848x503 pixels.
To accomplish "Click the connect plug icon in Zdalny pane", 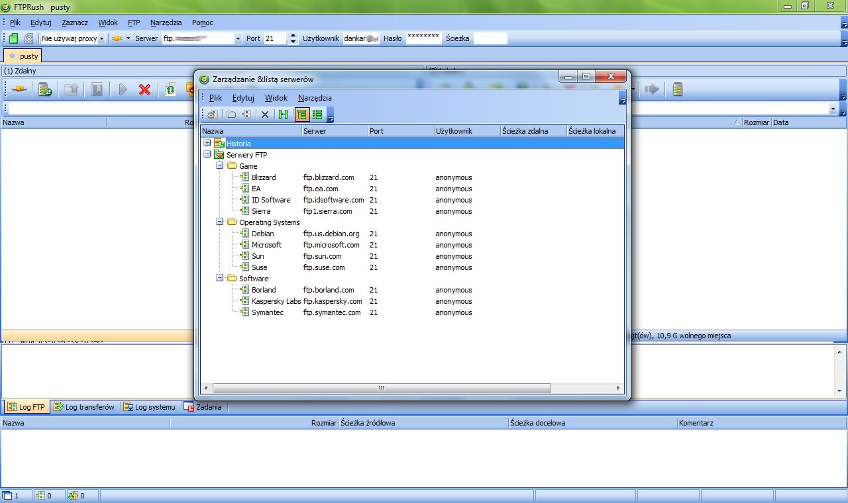I will point(19,89).
